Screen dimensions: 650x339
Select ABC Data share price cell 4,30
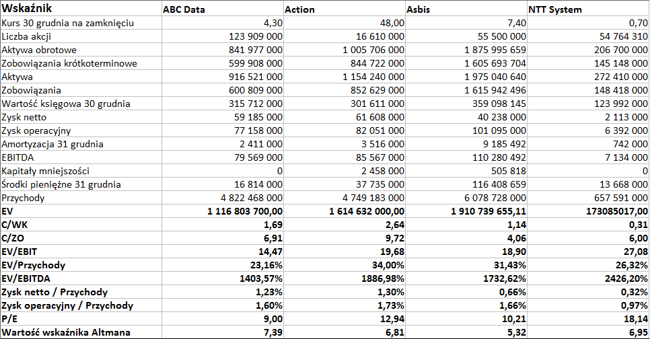223,23
